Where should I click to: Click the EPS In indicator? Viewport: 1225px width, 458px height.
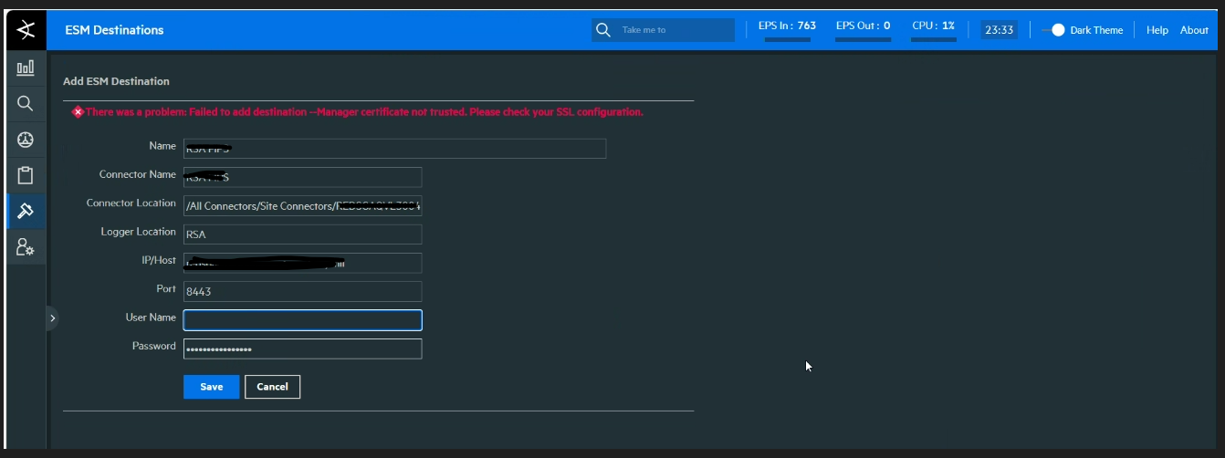(x=787, y=29)
